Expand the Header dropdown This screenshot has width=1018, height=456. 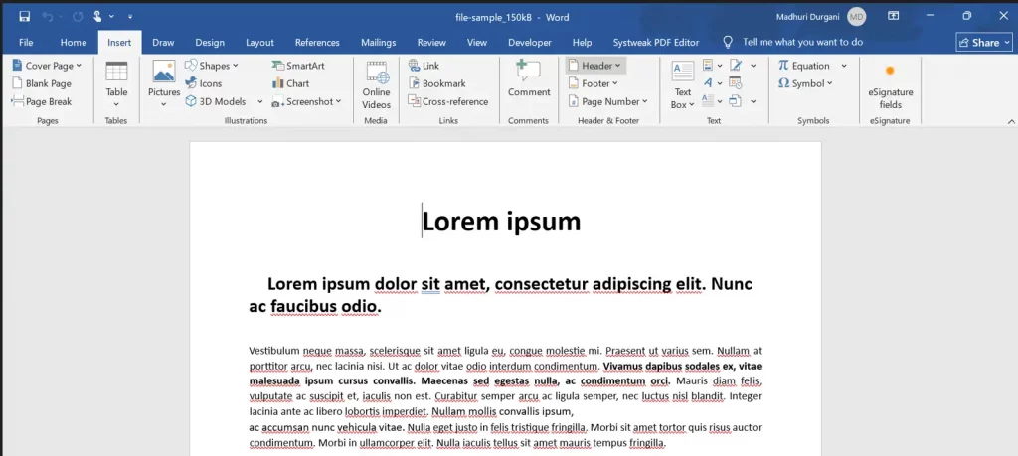point(594,66)
